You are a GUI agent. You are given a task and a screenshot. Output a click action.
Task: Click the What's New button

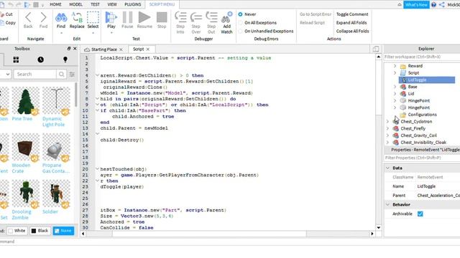(416, 5)
